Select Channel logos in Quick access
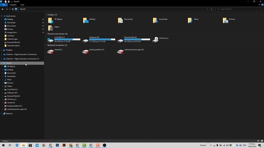 tap(12, 39)
